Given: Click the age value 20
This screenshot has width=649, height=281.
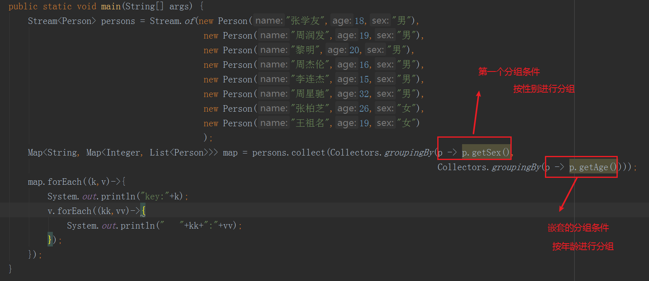Looking at the screenshot, I should pyautogui.click(x=354, y=50).
